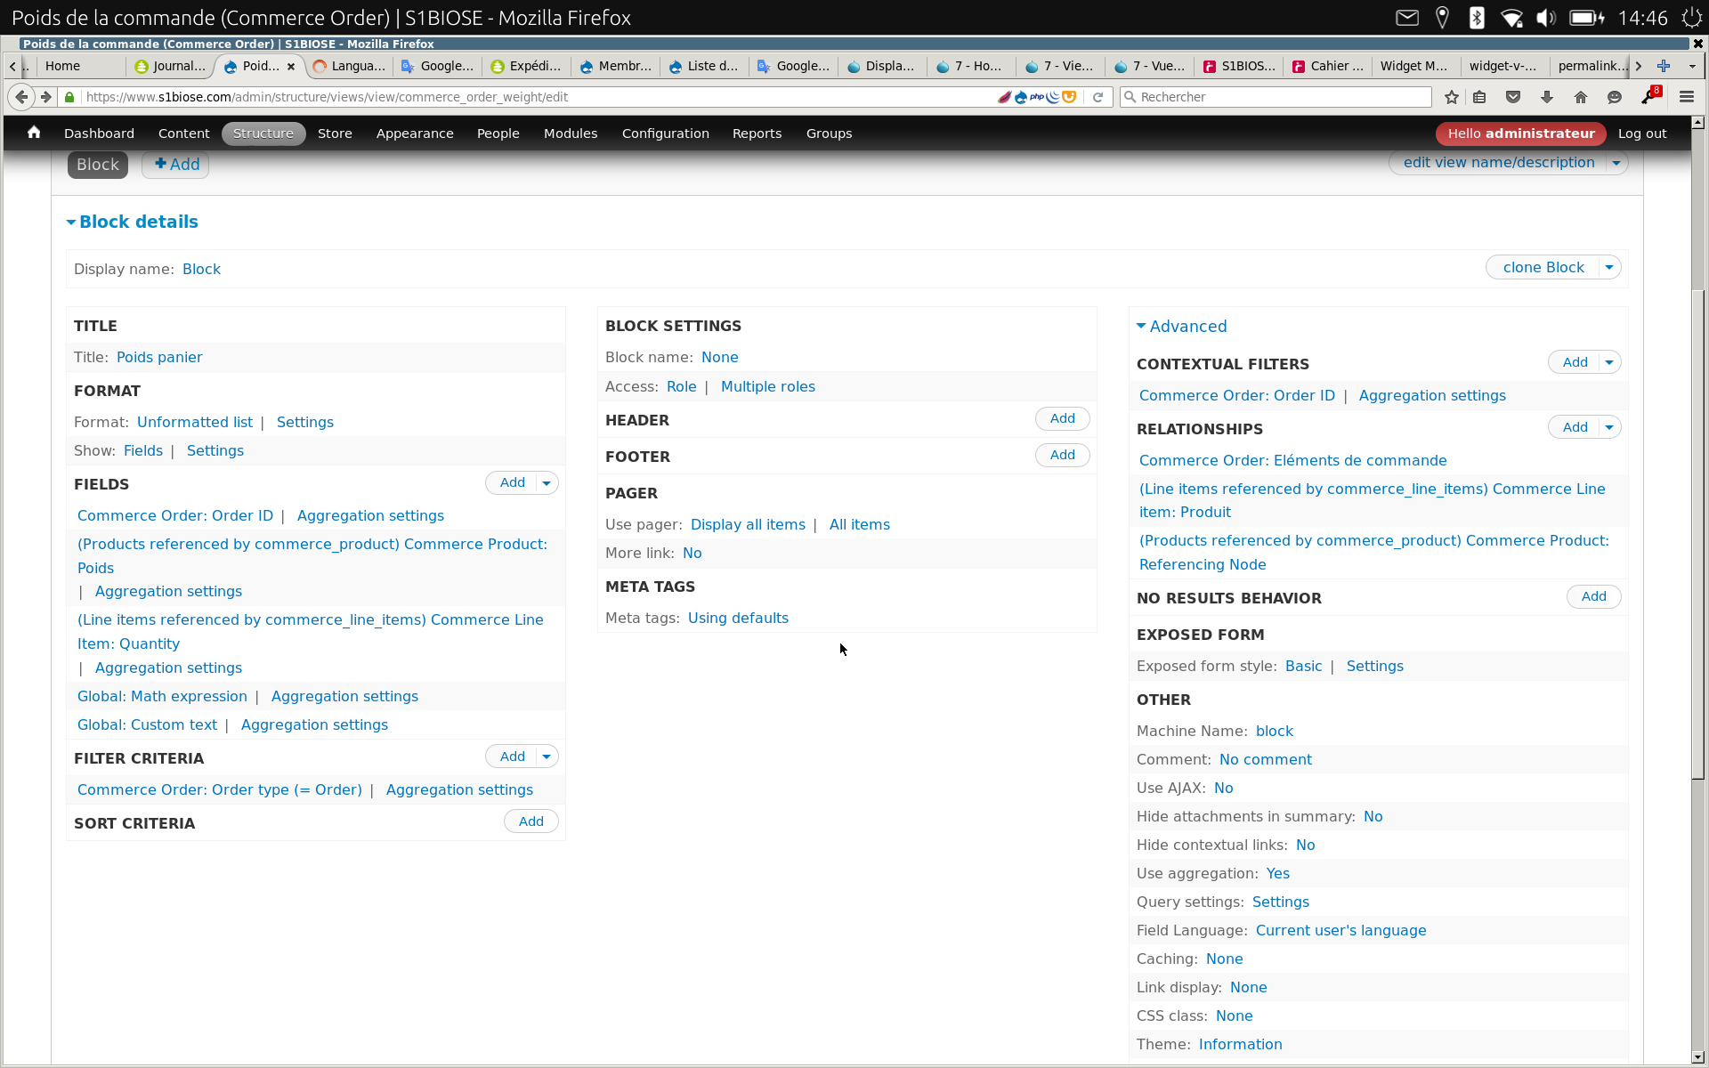Click the Add button for Fields
1709x1068 pixels.
511,481
